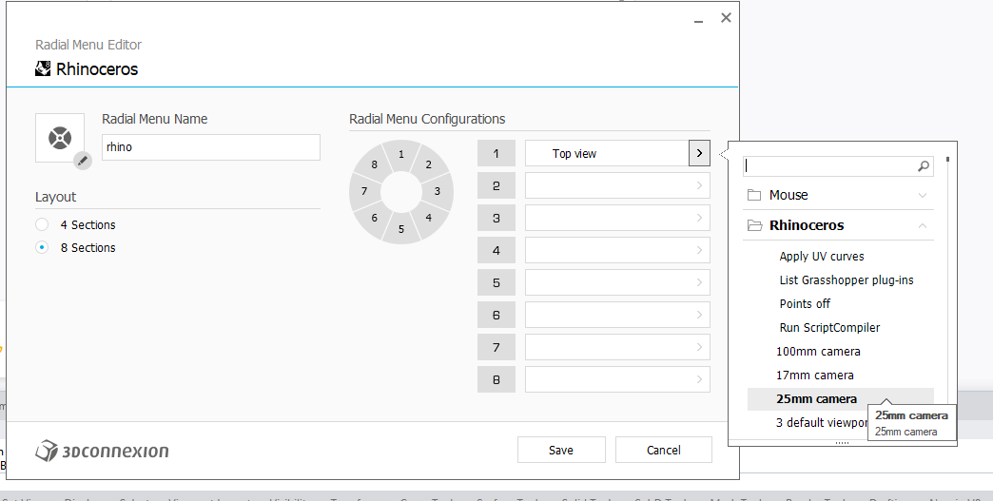The image size is (993, 501).
Task: Click the 3Dconnexion logo
Action: [102, 451]
